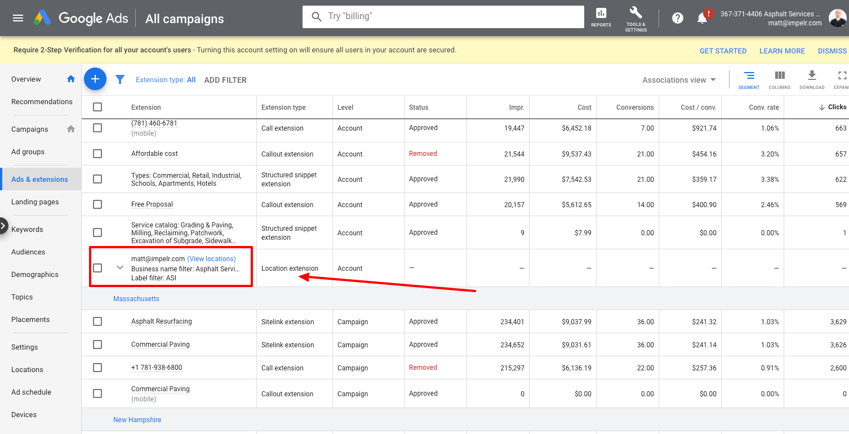Open Audiences in the sidebar
The width and height of the screenshot is (849, 434).
[28, 252]
